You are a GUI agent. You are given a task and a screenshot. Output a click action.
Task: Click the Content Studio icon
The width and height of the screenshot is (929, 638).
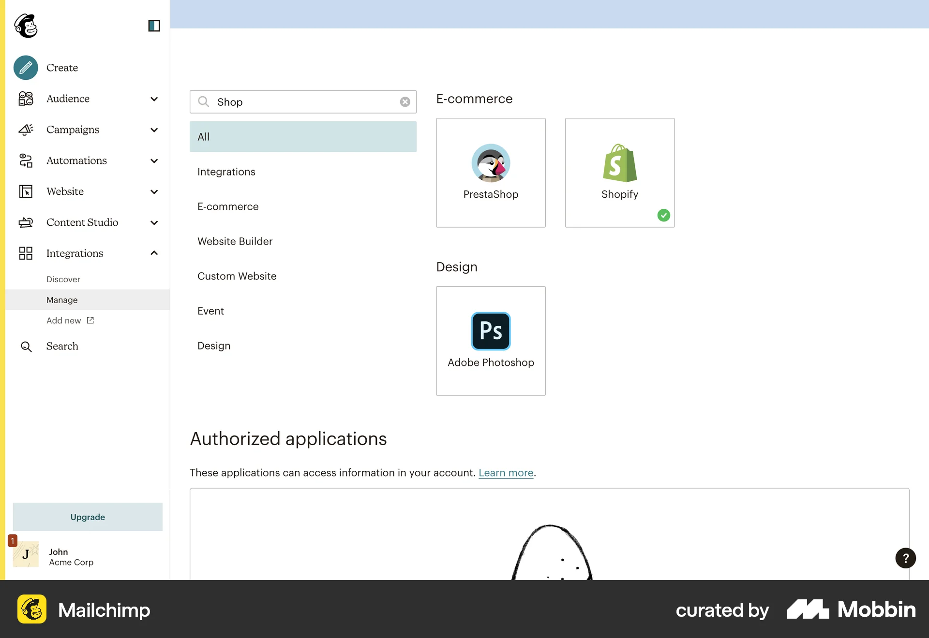coord(25,222)
